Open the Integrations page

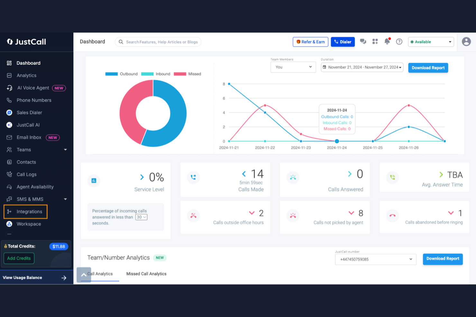click(x=30, y=212)
